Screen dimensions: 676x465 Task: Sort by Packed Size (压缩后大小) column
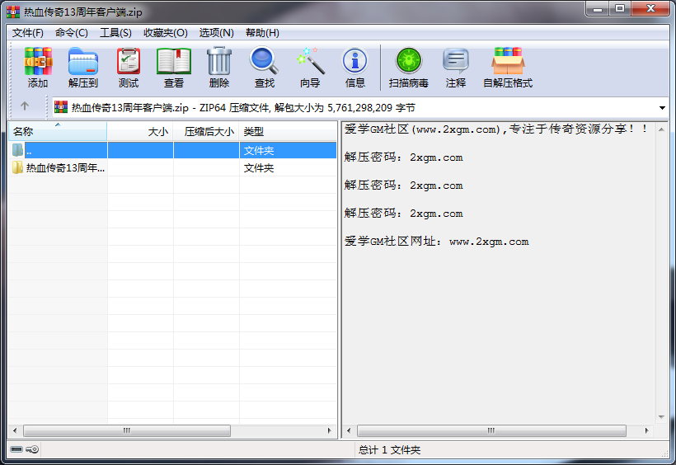pyautogui.click(x=206, y=131)
